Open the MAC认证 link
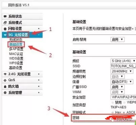Screen dimensions: 136x125 point(16,54)
